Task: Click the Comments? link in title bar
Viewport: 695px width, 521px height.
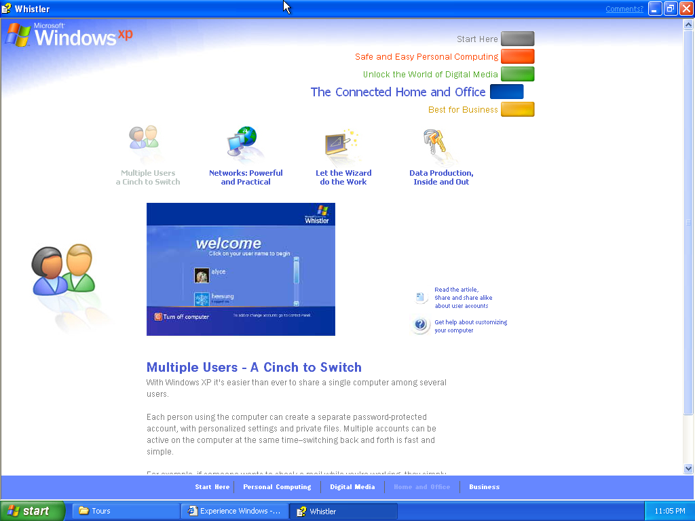Action: point(624,9)
